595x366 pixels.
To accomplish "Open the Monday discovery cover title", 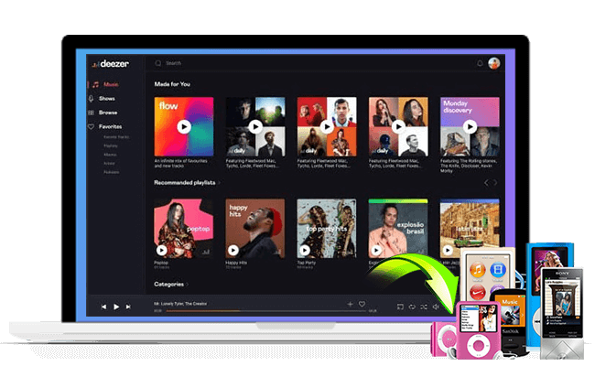I will (458, 106).
